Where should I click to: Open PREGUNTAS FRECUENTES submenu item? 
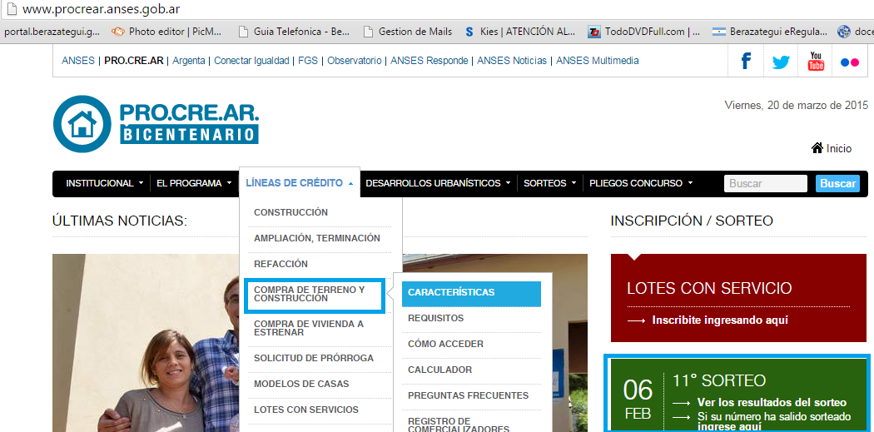pos(468,395)
